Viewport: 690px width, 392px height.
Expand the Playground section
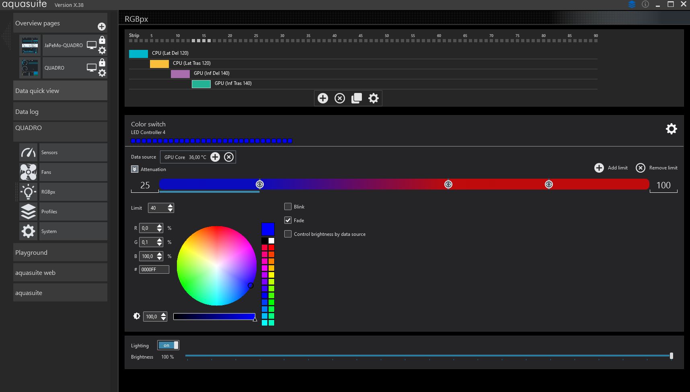(x=60, y=253)
